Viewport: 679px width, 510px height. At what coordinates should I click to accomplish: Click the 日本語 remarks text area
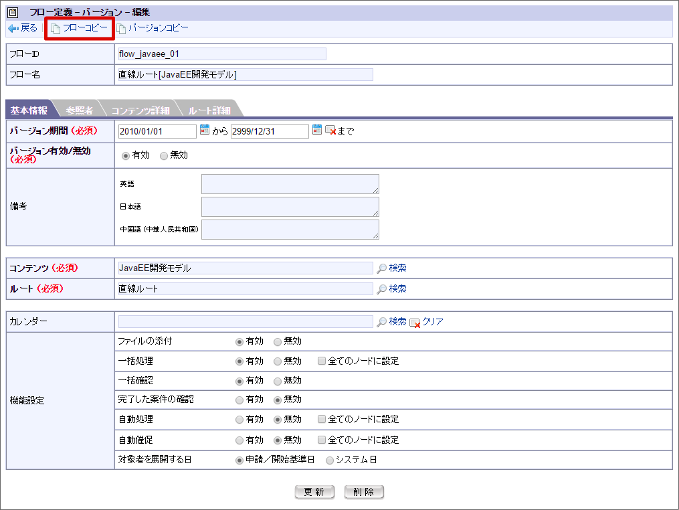[x=290, y=207]
